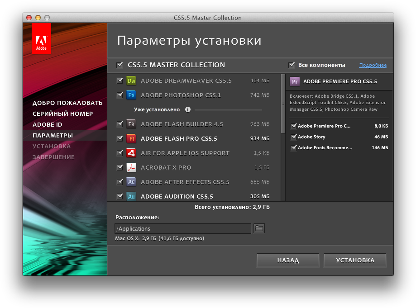416x308 pixels.
Task: Click the Premiere Pro CS5.5 panel icon
Action: click(x=295, y=82)
